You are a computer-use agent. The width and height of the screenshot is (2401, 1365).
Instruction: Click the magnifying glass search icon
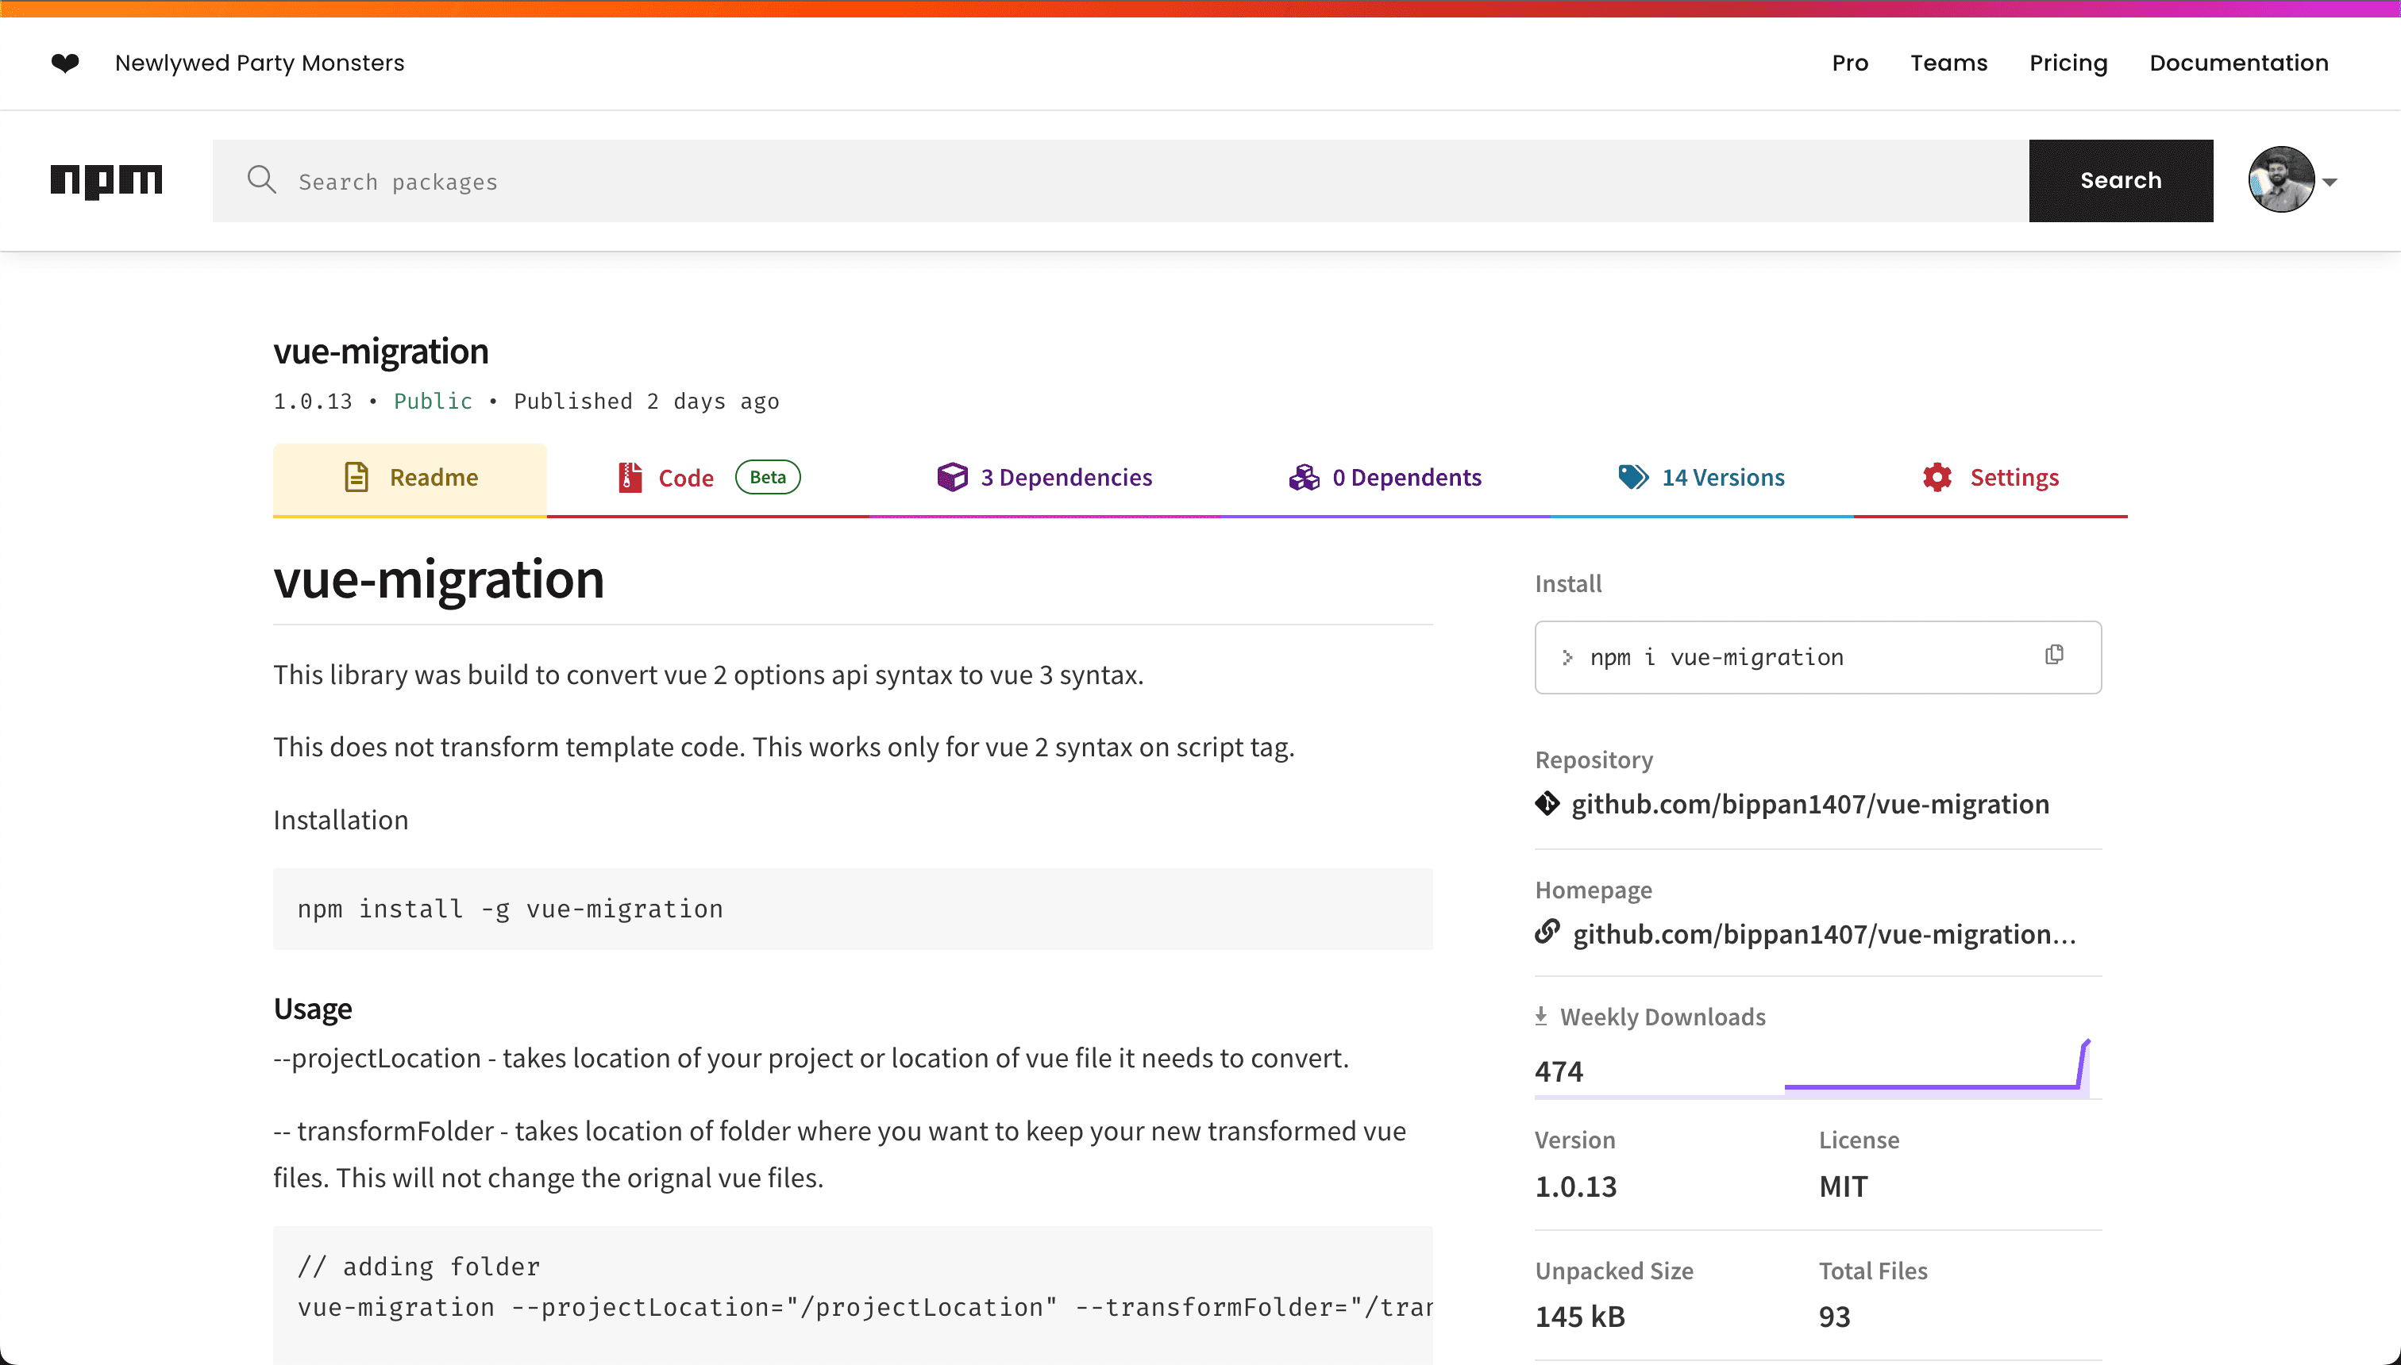click(262, 179)
